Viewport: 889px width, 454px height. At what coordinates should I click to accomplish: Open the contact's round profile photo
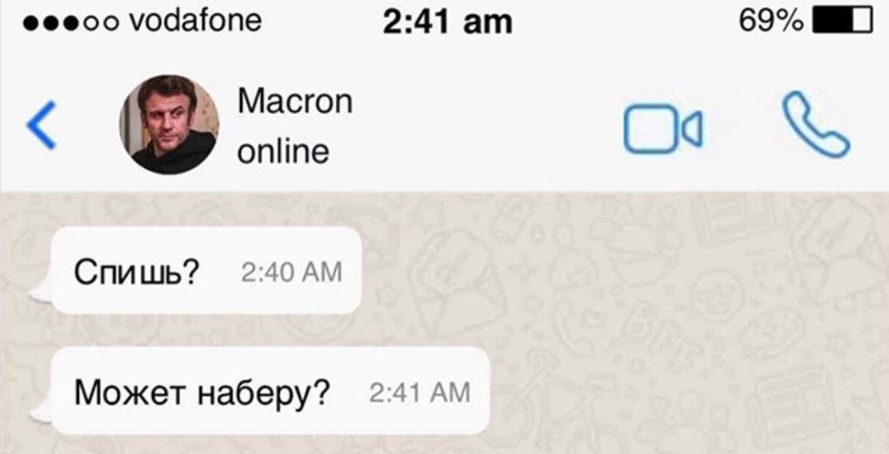(x=169, y=124)
